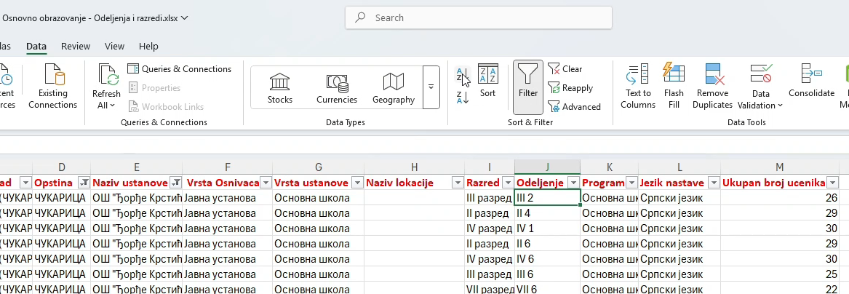The height and width of the screenshot is (294, 849).
Task: Select cell containing 'IV 1'
Action: coord(547,229)
